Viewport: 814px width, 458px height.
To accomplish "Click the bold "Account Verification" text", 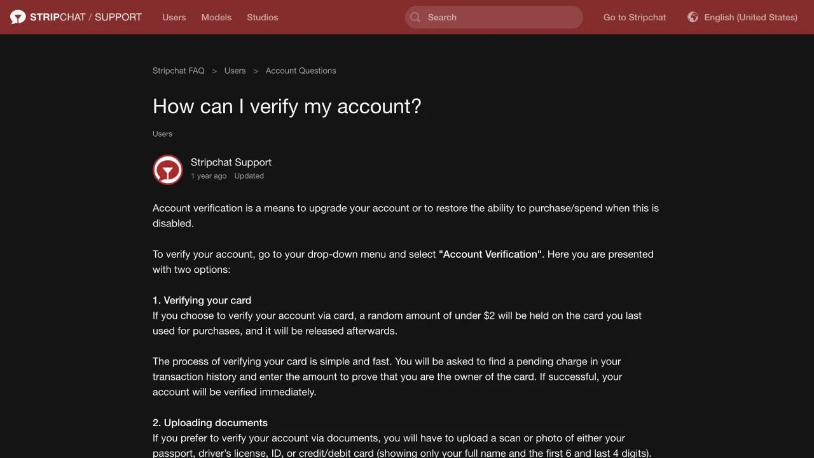I will [490, 254].
